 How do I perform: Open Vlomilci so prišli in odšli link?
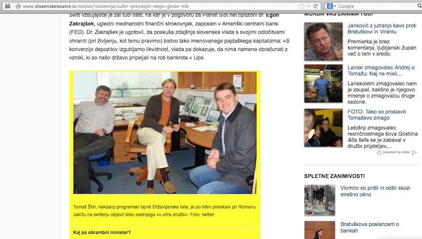point(375,191)
